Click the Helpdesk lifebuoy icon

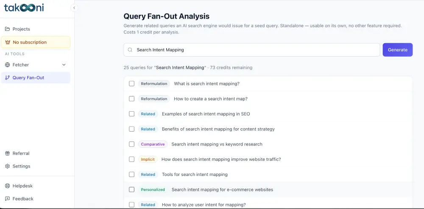tap(7, 186)
